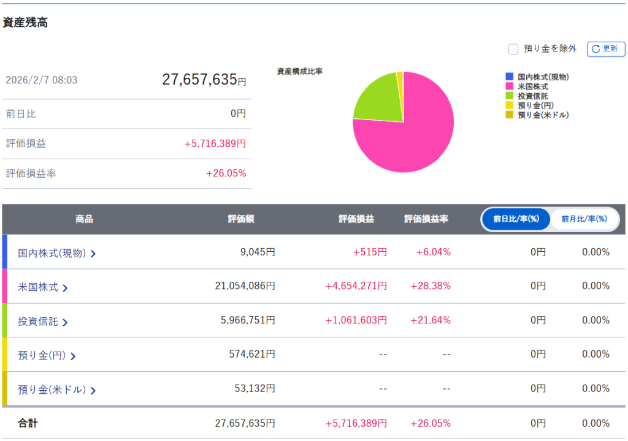Click the 評価額 column header
This screenshot has height=441, width=628.
(x=241, y=219)
